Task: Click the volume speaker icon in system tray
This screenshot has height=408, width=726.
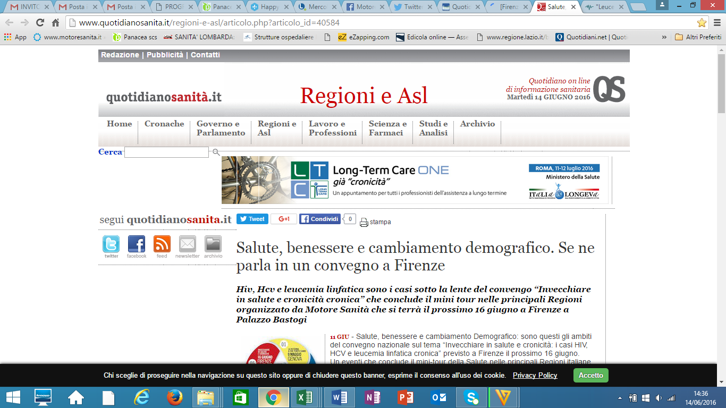Action: click(659, 397)
